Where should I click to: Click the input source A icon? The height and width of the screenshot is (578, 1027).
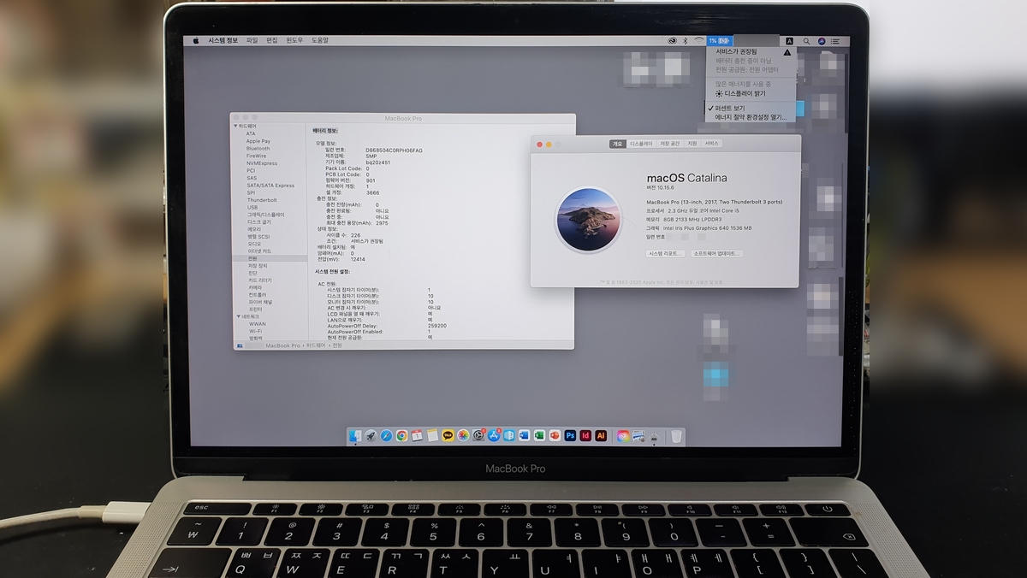[790, 41]
